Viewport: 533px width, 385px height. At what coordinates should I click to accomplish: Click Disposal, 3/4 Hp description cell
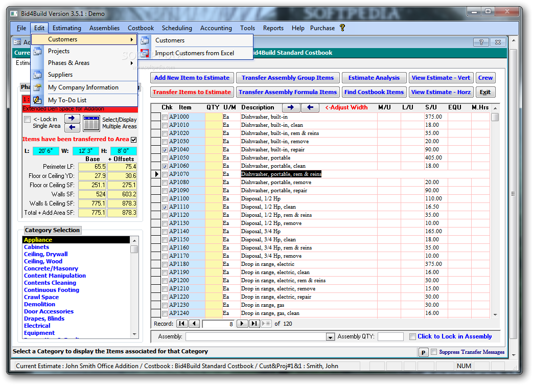(x=309, y=232)
